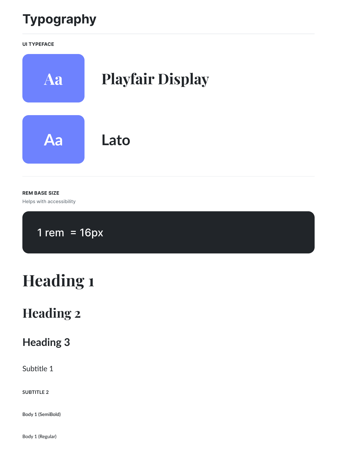Select the Heading 3 sample text
337x470 pixels.
coord(46,342)
